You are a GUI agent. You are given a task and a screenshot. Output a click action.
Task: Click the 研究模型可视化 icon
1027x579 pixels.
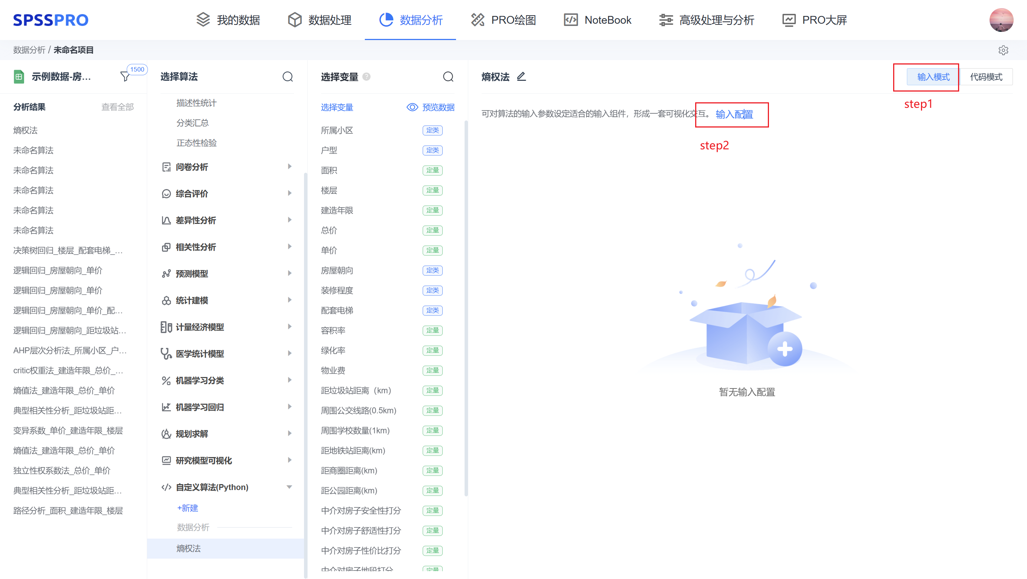[166, 461]
